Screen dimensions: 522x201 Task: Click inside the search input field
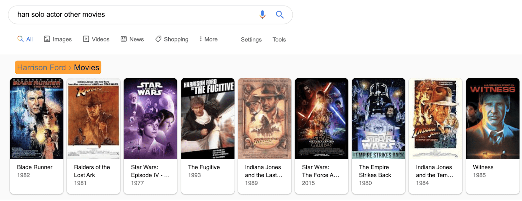[x=130, y=14]
